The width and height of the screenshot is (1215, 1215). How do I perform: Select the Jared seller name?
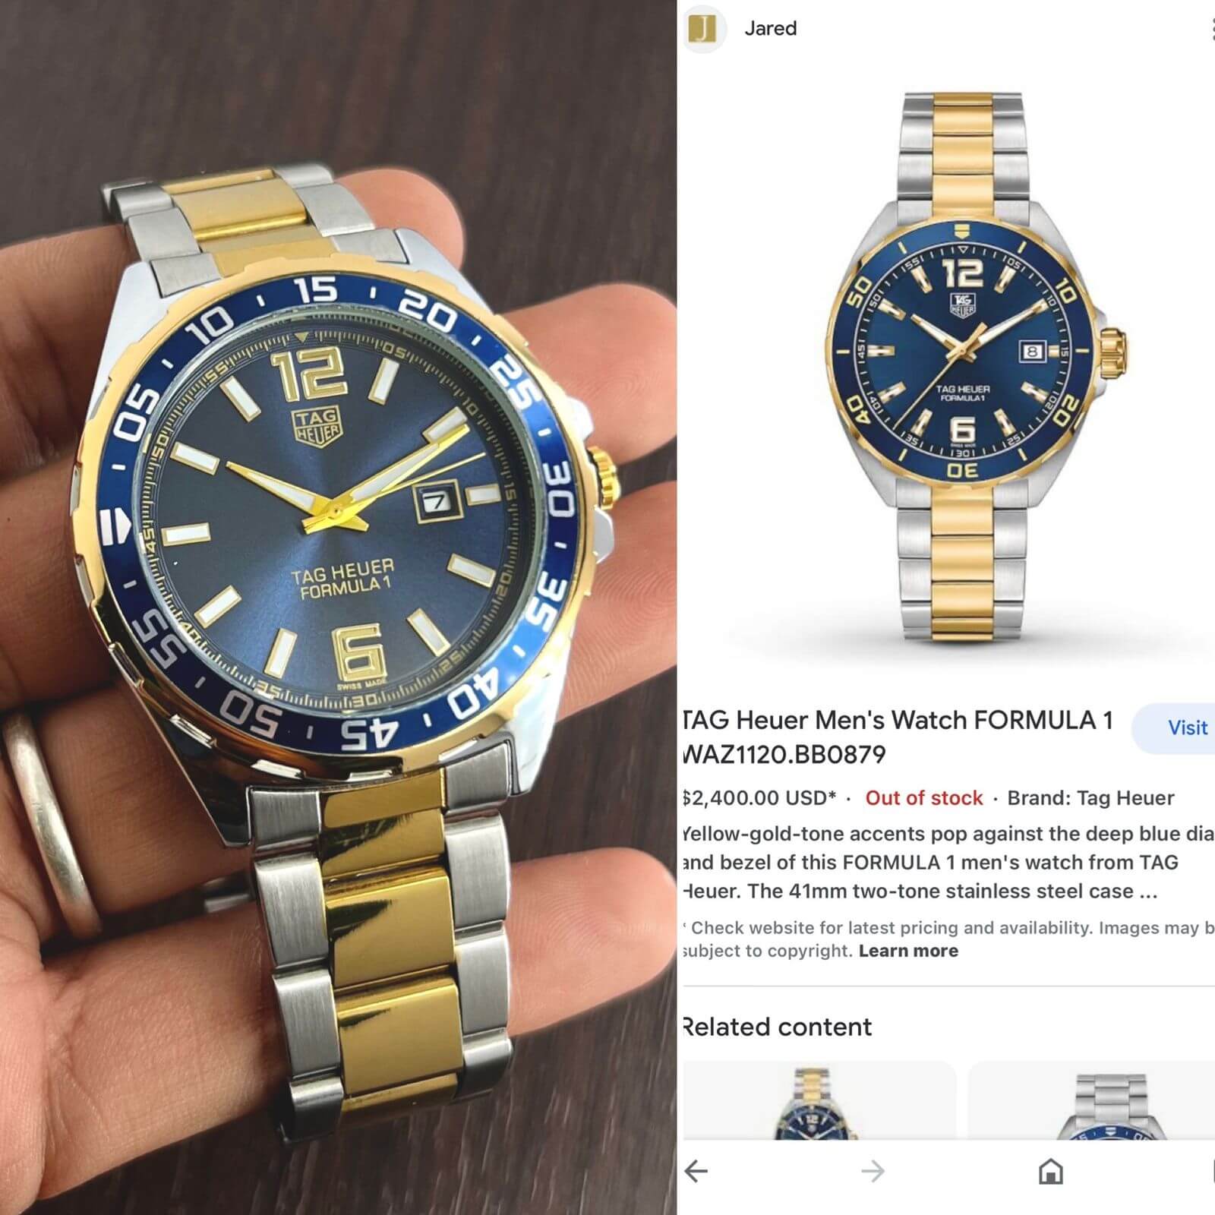pos(770,29)
